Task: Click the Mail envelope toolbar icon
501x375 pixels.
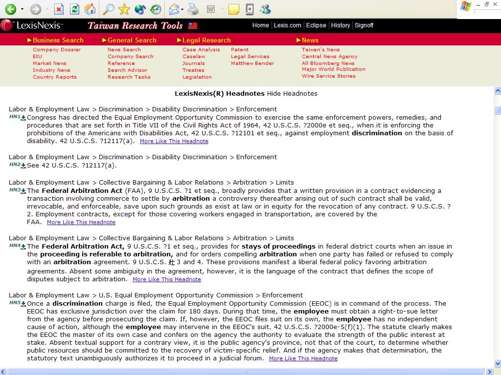Action: (174, 9)
